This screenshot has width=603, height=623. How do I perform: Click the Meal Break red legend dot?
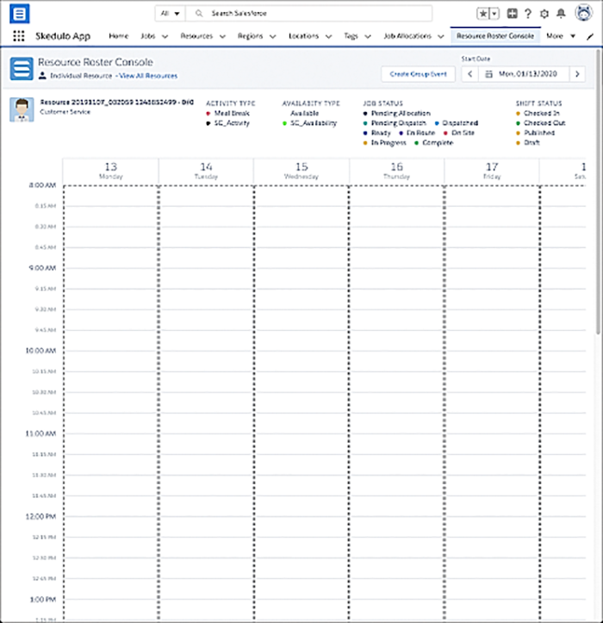pos(208,114)
